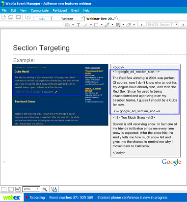
Task: Toggle the full-screen view icon
Action: (18, 17)
